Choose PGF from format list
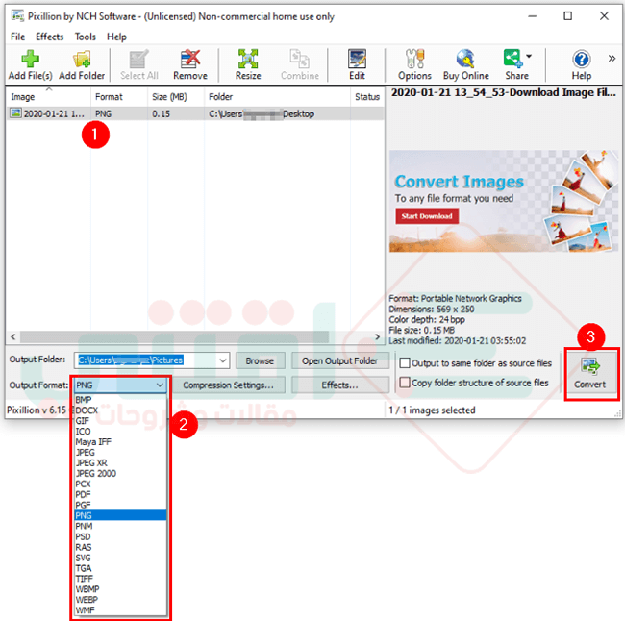This screenshot has height=621, width=625. [x=120, y=505]
